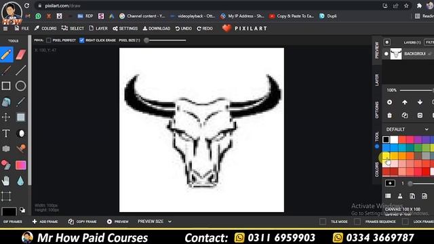Screen dimensions: 434x244
Task: Select the Move tool
Action: [x=6, y=117]
